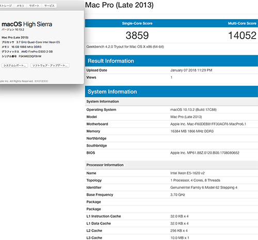Select the 1 Processor, 4 Cores, 8 Threads value
This screenshot has height=240, width=258.
(x=195, y=180)
